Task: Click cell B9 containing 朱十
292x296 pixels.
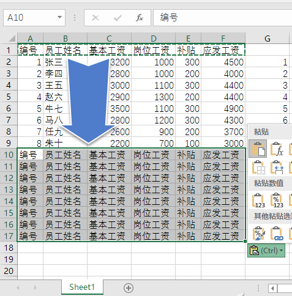Action: [66, 143]
